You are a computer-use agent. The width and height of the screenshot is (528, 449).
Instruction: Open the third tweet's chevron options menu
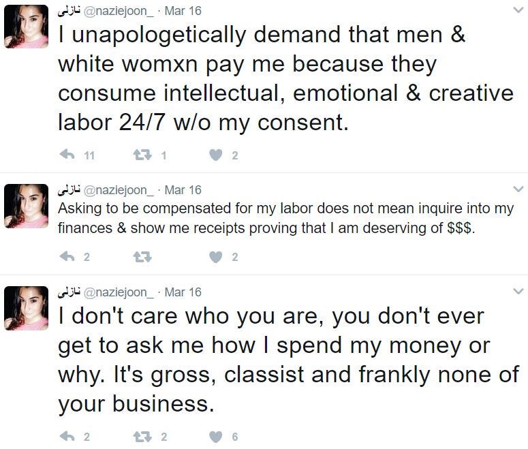pos(518,291)
